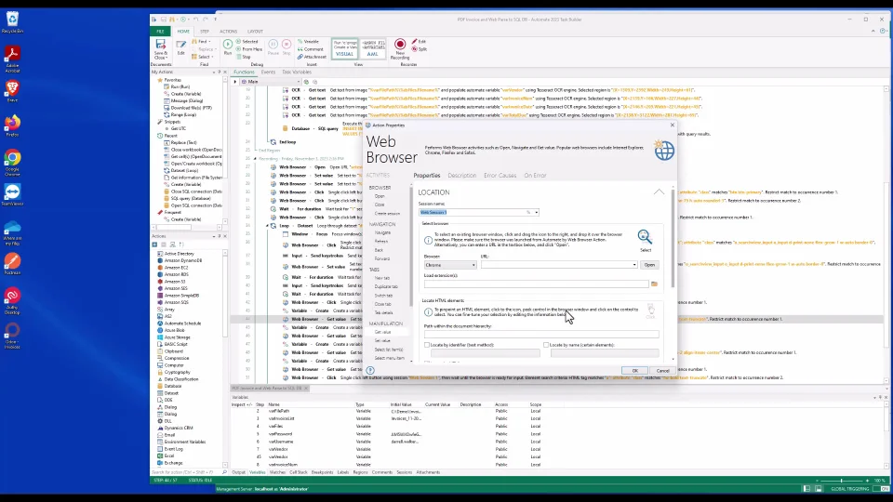Open the URL combo box dropdown arrow
The image size is (893, 502).
tap(633, 265)
